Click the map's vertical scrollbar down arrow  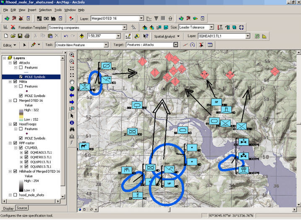pos(298,204)
